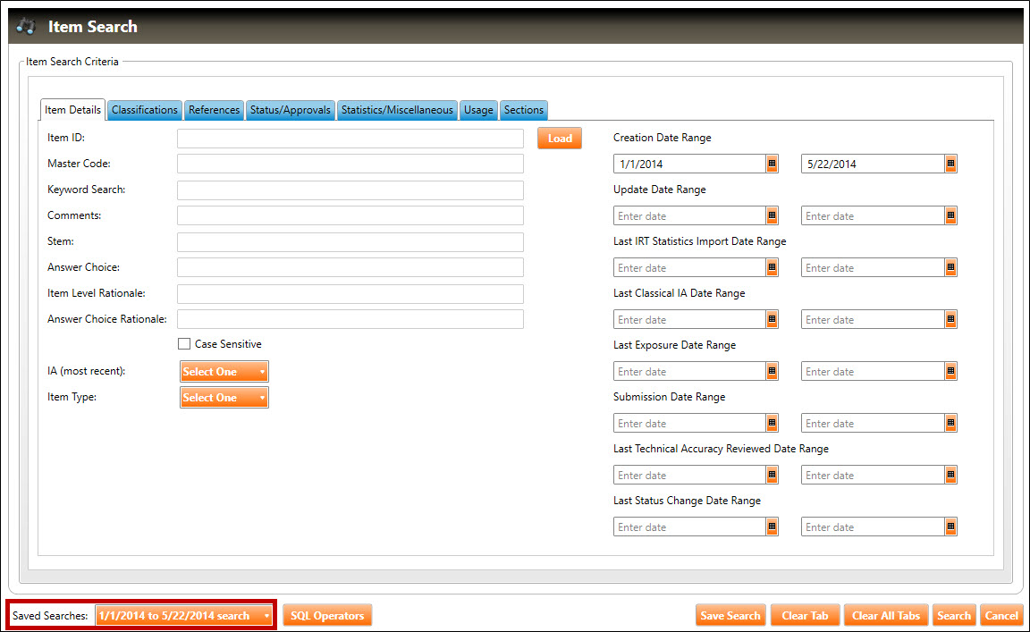This screenshot has width=1030, height=632.
Task: Click the Clear All Tabs button
Action: [885, 615]
